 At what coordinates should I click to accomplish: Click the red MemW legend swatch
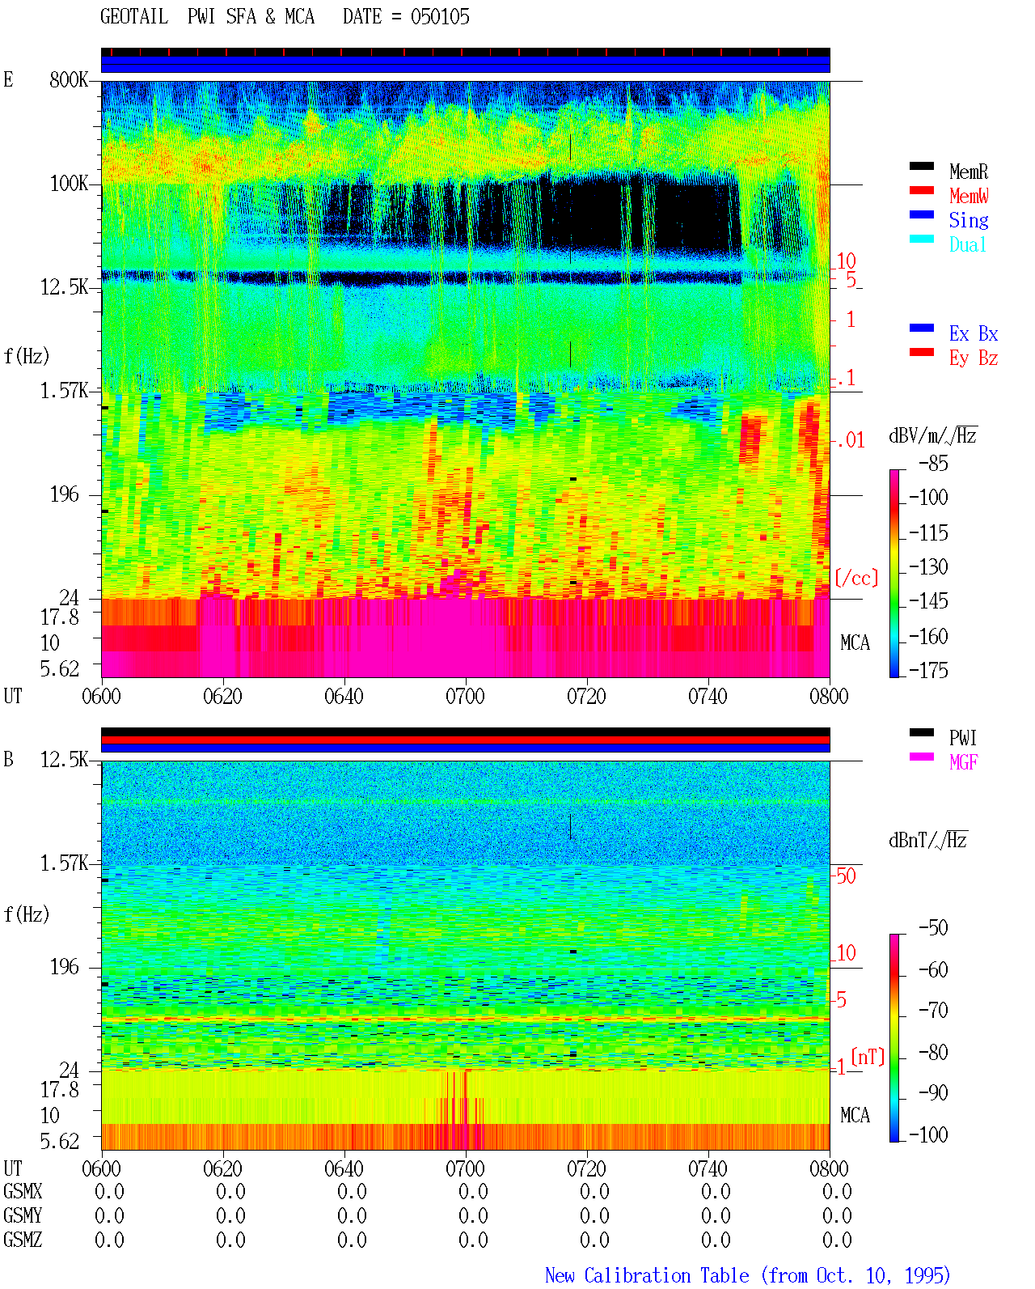pyautogui.click(x=922, y=191)
